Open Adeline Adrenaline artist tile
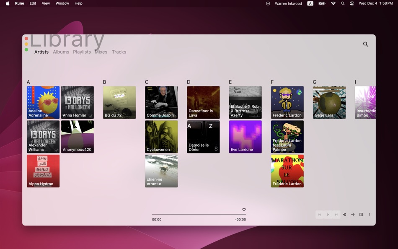Image resolution: width=398 pixels, height=249 pixels. pos(43,102)
